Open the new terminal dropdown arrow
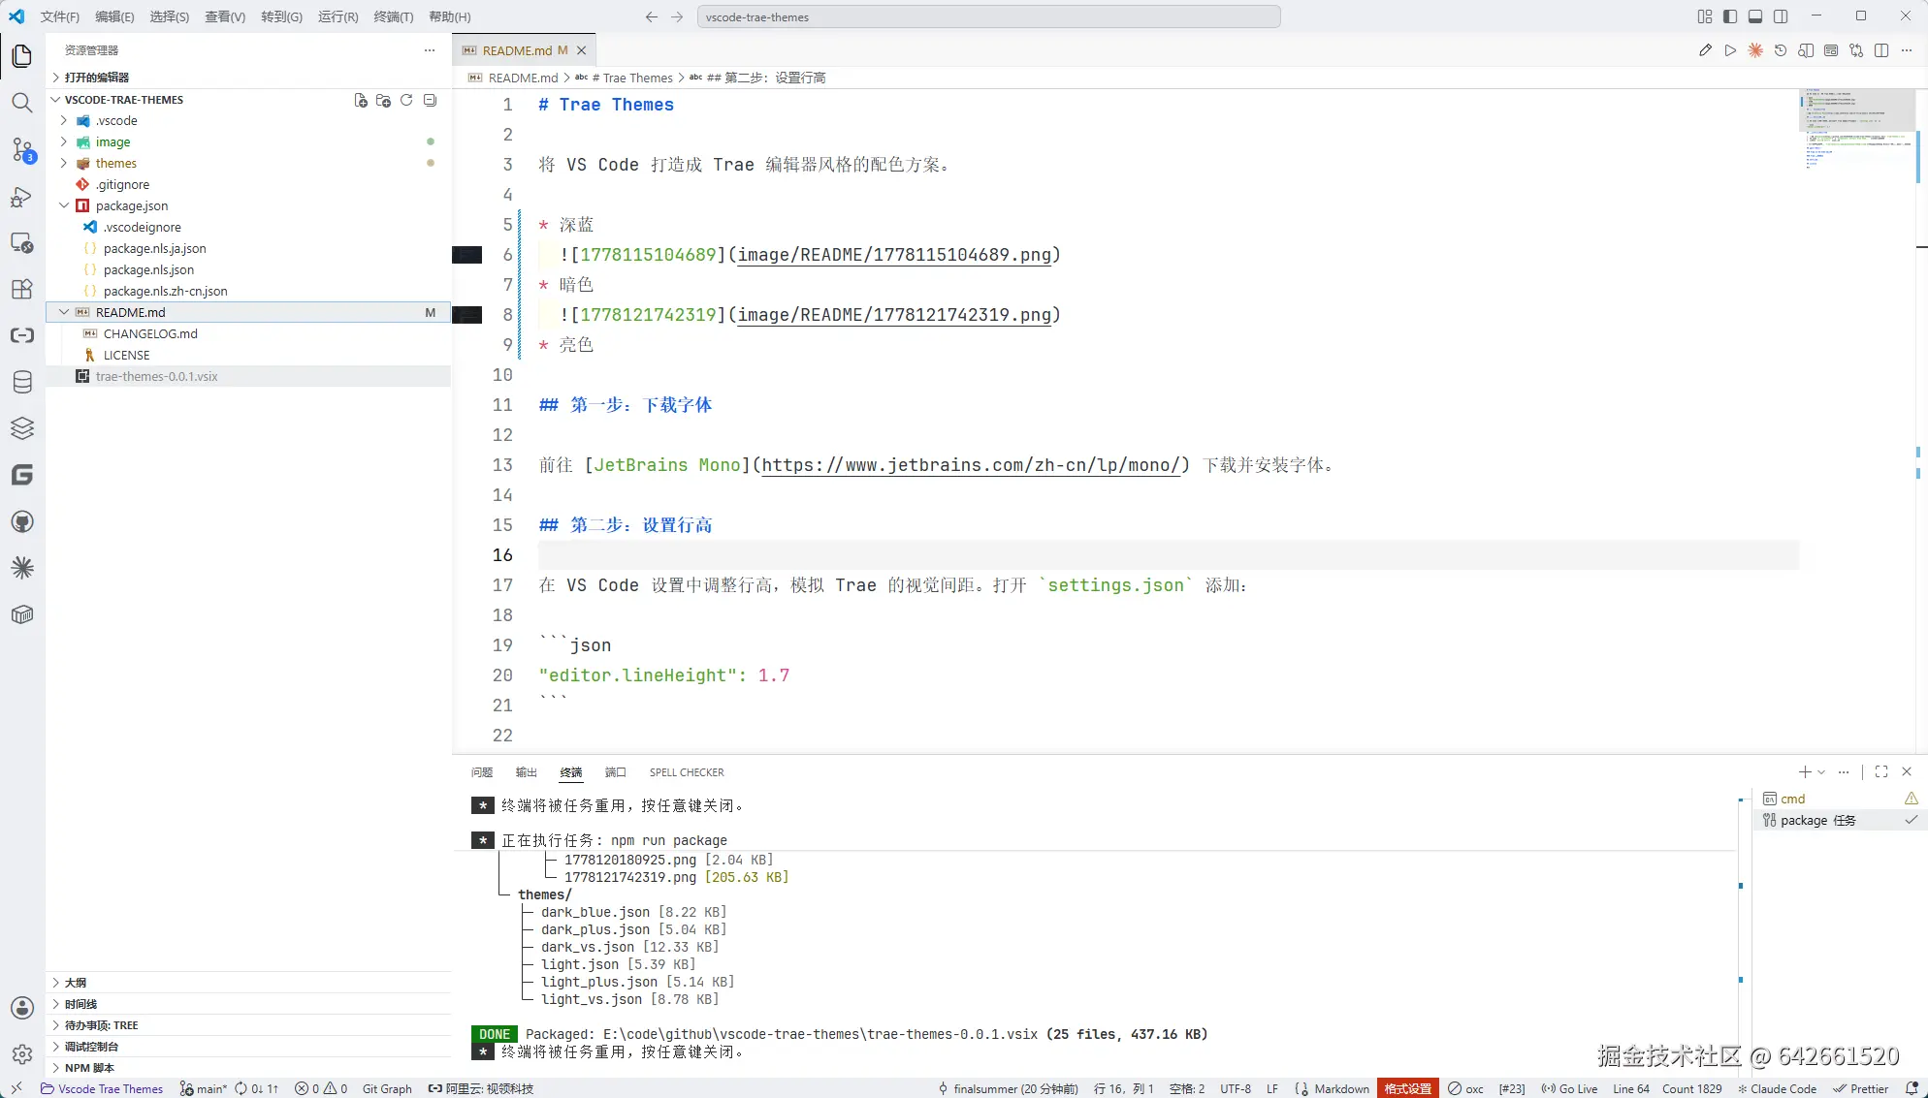 point(1821,772)
